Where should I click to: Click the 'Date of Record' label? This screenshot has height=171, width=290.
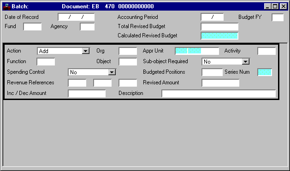(22, 17)
